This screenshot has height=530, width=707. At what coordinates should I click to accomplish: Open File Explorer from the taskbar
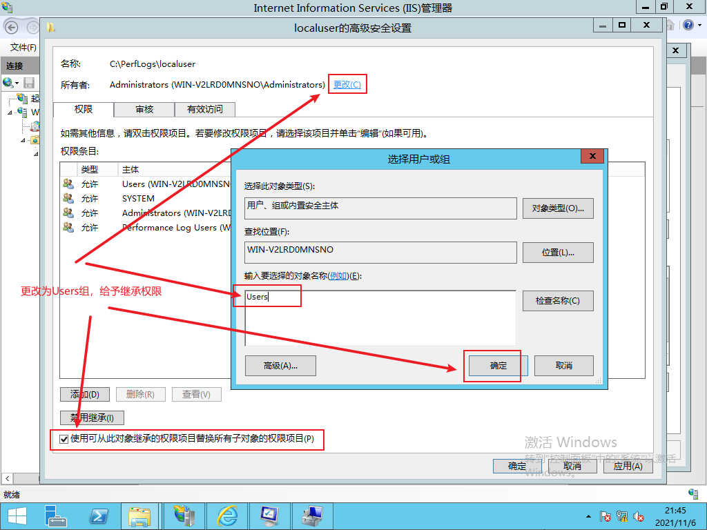coord(139,516)
